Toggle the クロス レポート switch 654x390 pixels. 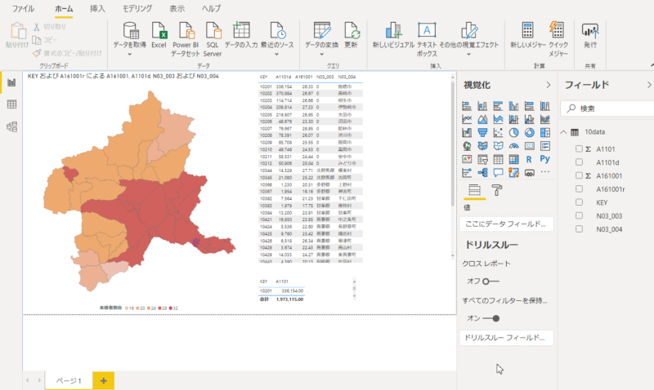(490, 281)
